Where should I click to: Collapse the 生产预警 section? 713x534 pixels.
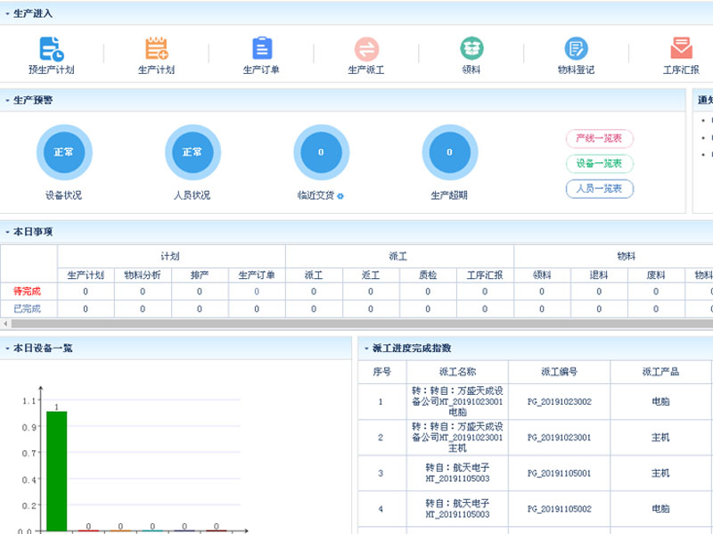click(x=8, y=100)
